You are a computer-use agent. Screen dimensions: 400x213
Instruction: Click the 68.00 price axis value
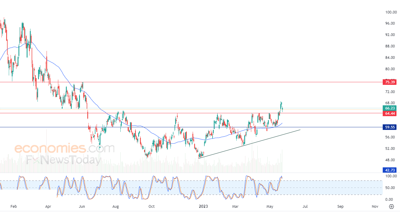(x=391, y=103)
